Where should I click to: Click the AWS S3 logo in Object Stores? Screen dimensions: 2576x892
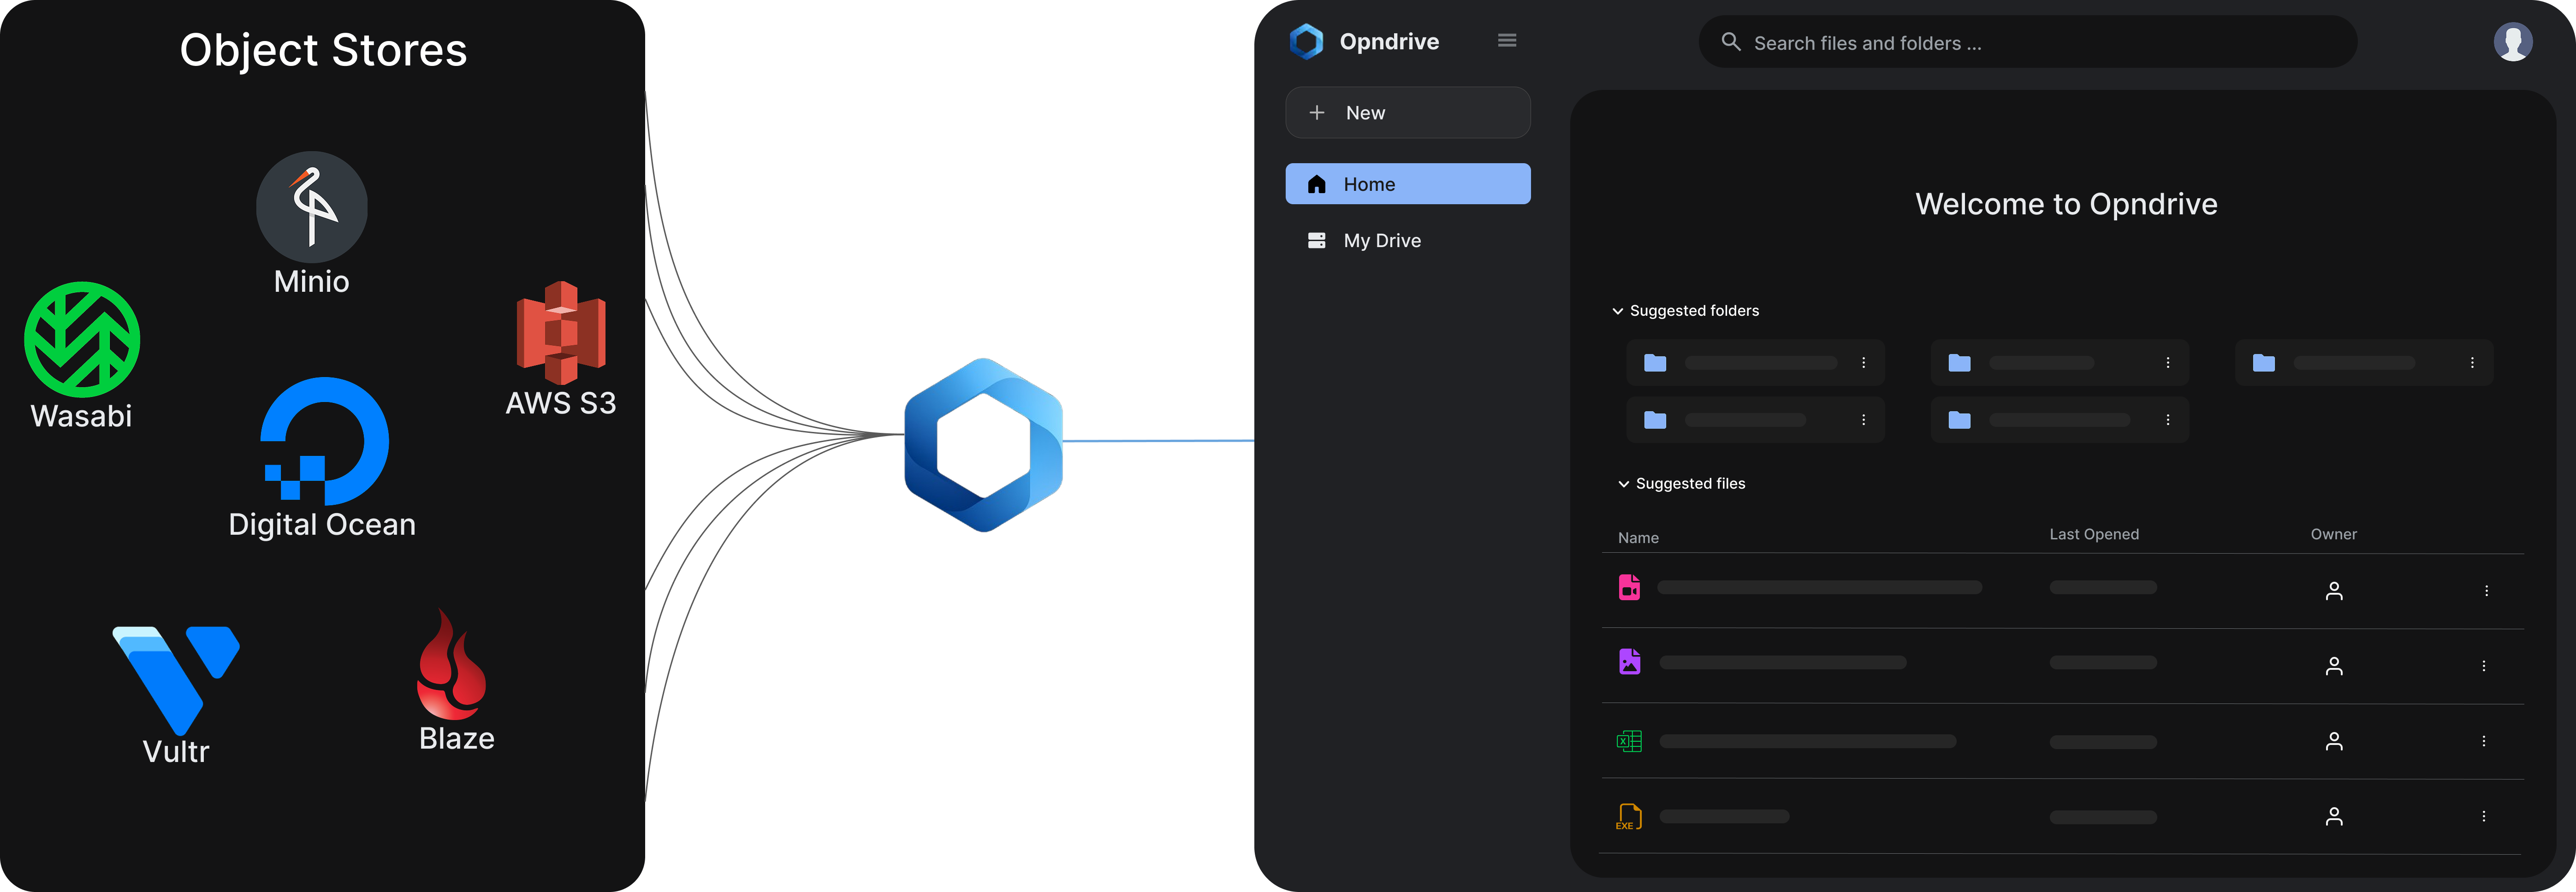coord(561,333)
